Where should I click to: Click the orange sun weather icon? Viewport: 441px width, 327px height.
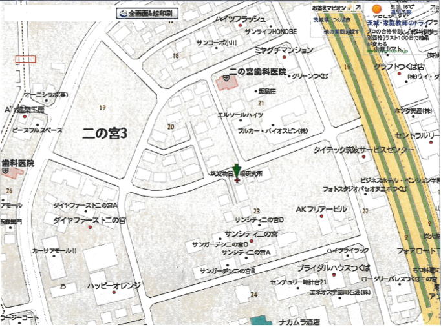tap(376, 8)
